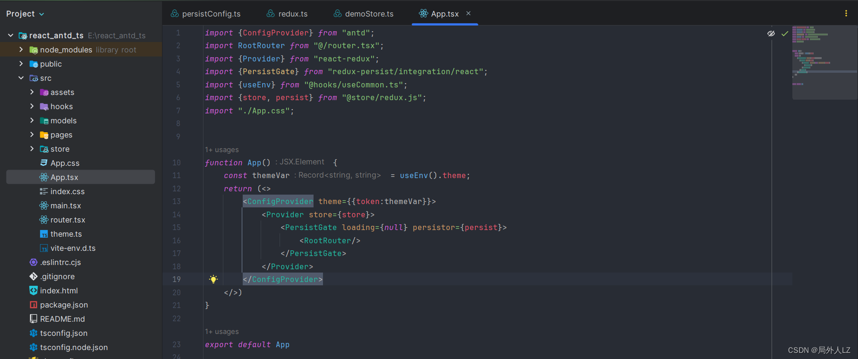Viewport: 858px width, 359px height.
Task: Select App.css in project tree
Action: click(65, 163)
